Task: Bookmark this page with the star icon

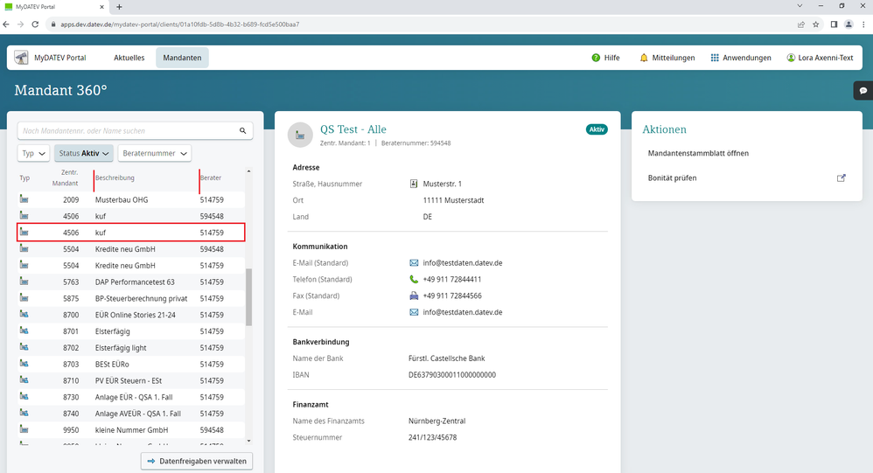Action: 815,24
